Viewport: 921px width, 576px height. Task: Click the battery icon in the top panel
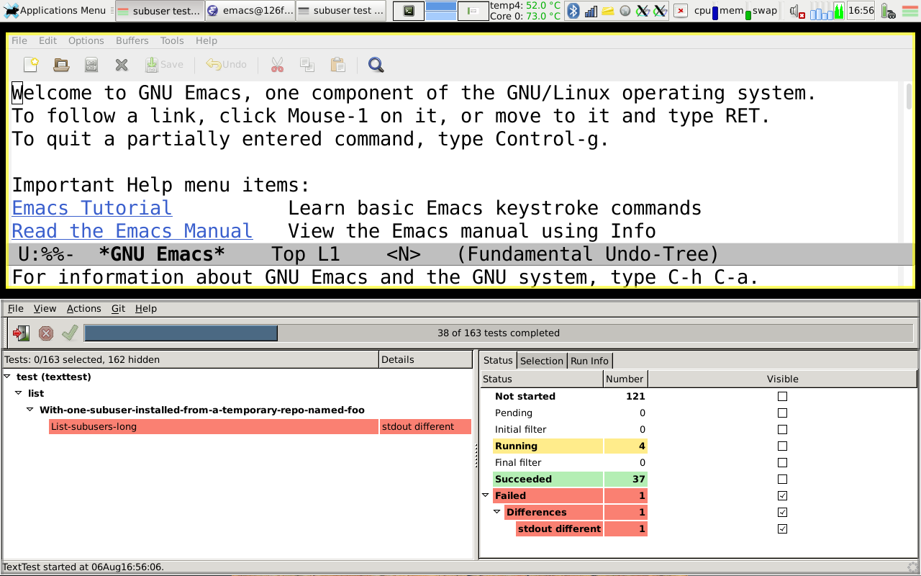pyautogui.click(x=889, y=11)
